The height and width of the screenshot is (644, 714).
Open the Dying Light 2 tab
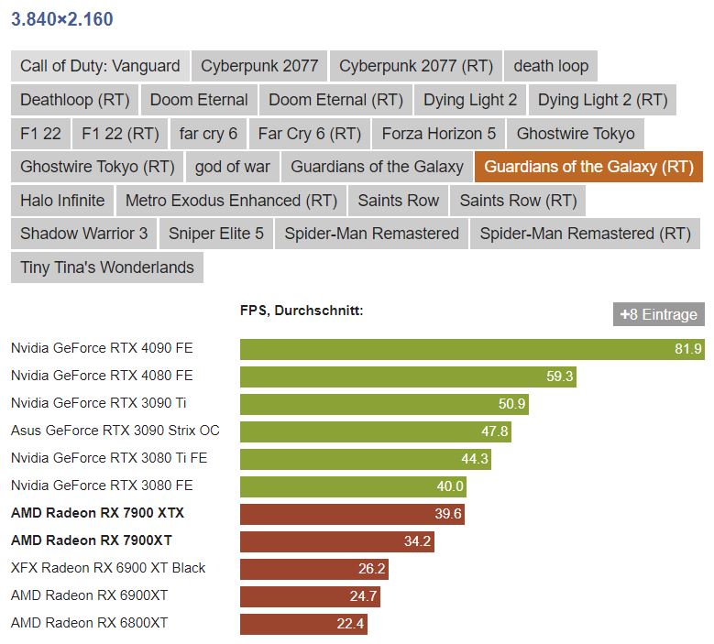470,100
